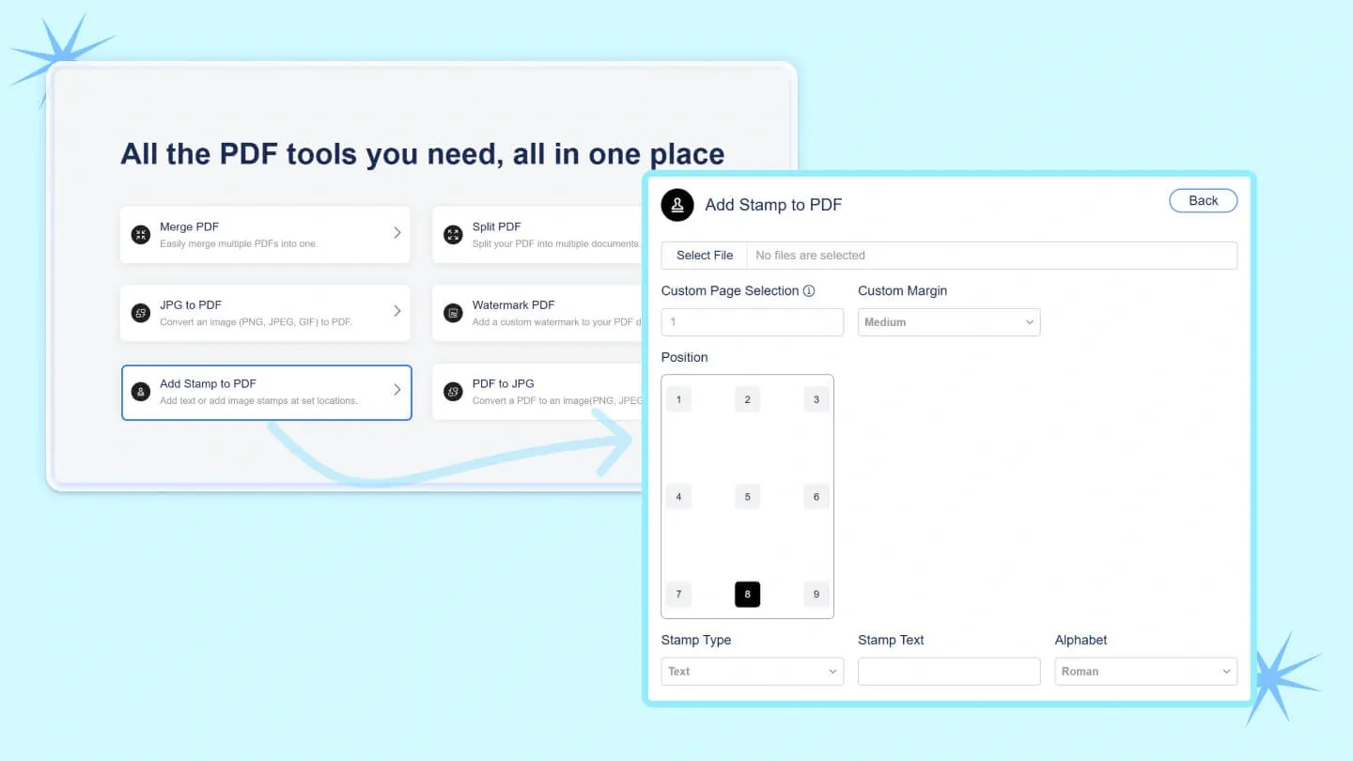Click the stamp icon beside panel title

click(677, 205)
